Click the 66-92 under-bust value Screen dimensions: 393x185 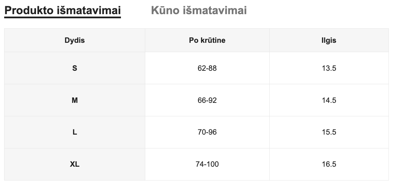pyautogui.click(x=207, y=100)
